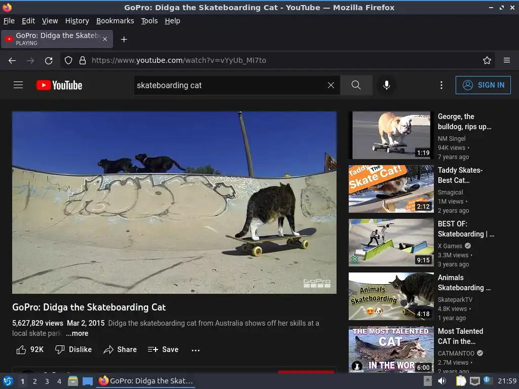Click the SIGN IN button

483,85
